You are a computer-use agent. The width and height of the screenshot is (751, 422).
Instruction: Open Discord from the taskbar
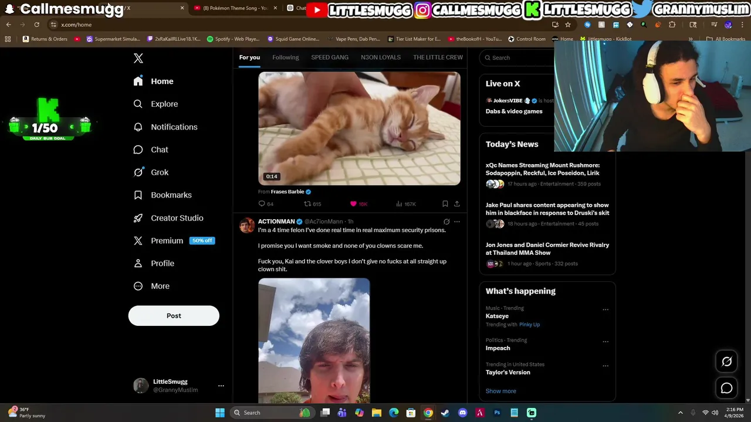tap(462, 413)
